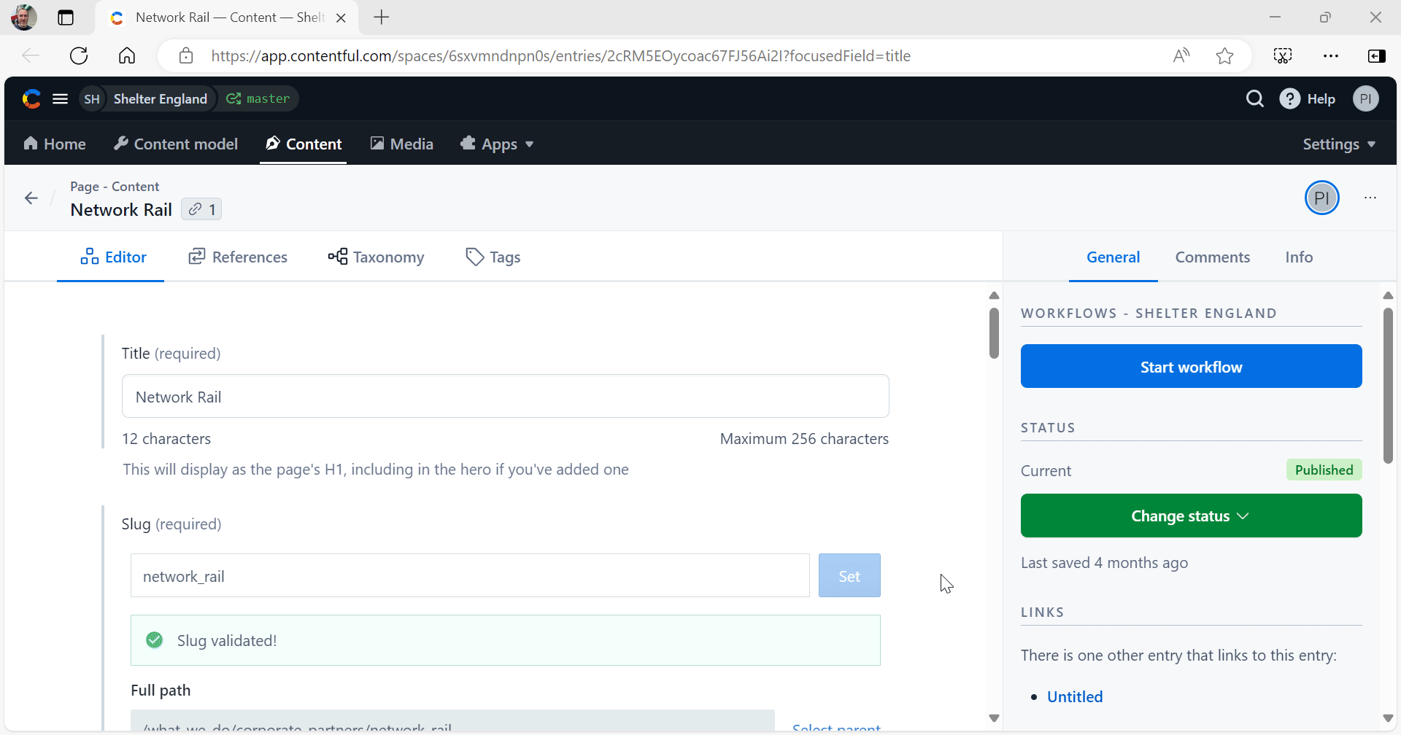
Task: Click the Start workflow button
Action: pyautogui.click(x=1191, y=366)
